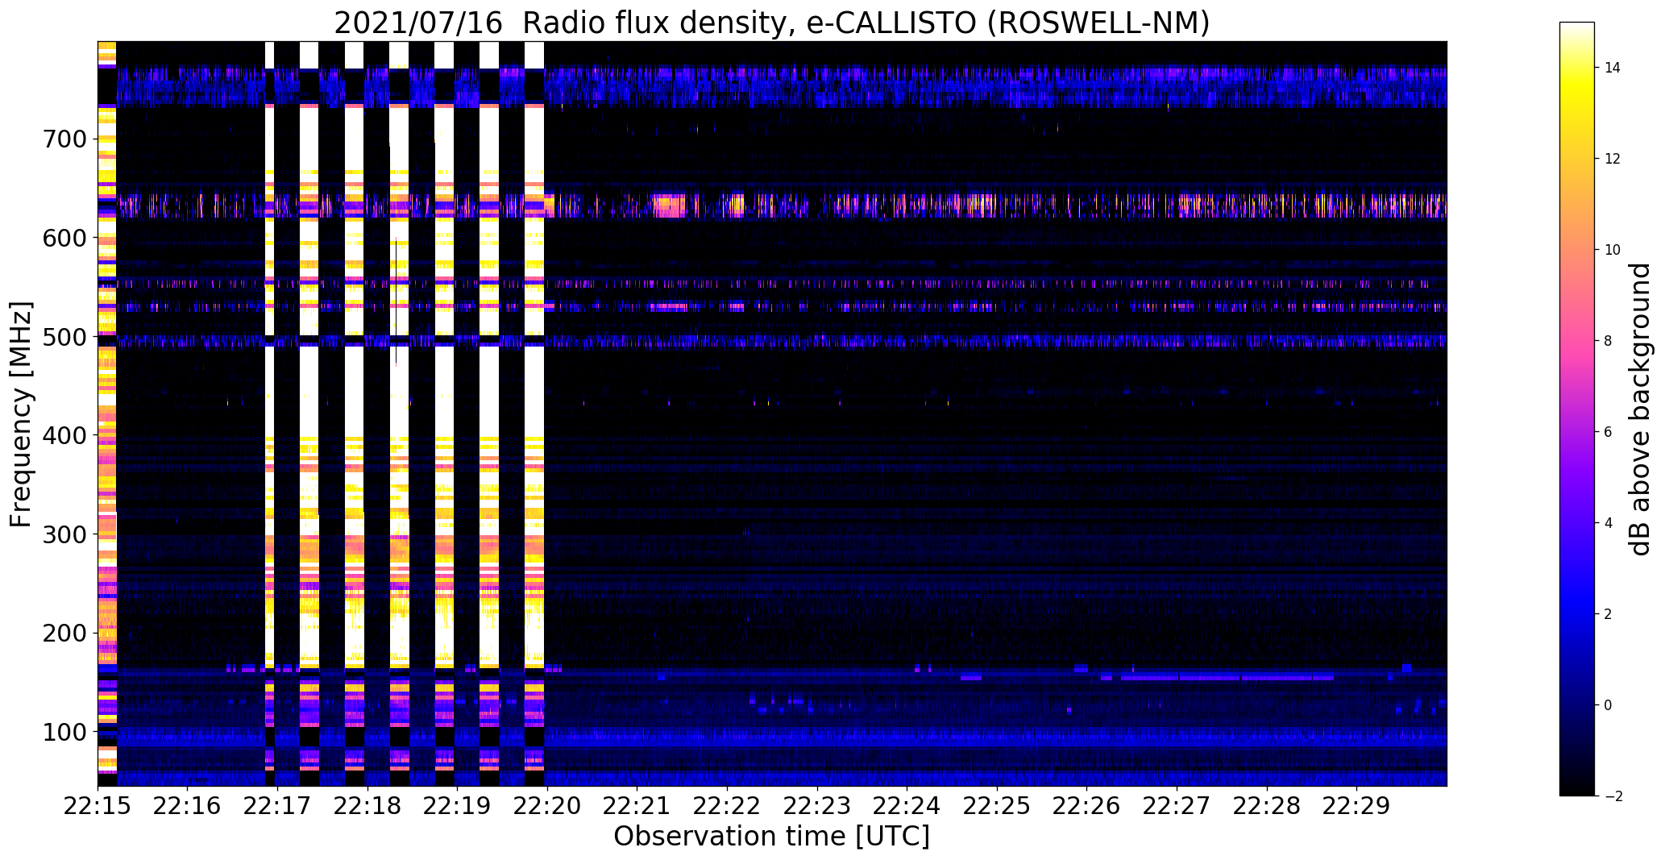Click the 22:16 time tick label
This screenshot has height=860, width=1665.
click(188, 805)
